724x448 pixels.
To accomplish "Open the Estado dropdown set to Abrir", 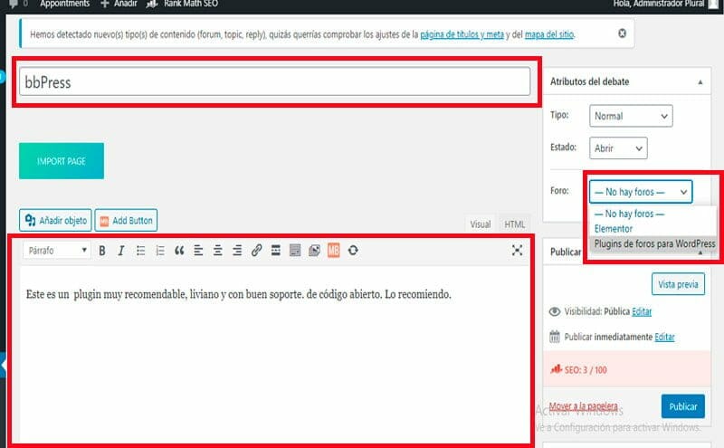I will coord(618,148).
